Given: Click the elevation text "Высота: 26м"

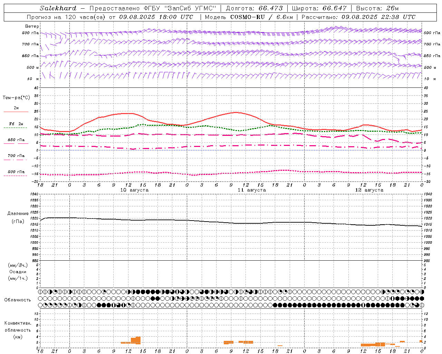Looking at the screenshot, I should [377, 8].
